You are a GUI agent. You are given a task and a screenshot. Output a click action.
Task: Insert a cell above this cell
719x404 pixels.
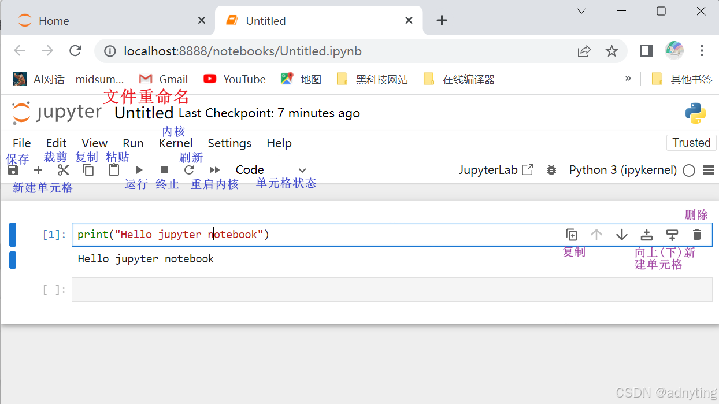pos(647,235)
